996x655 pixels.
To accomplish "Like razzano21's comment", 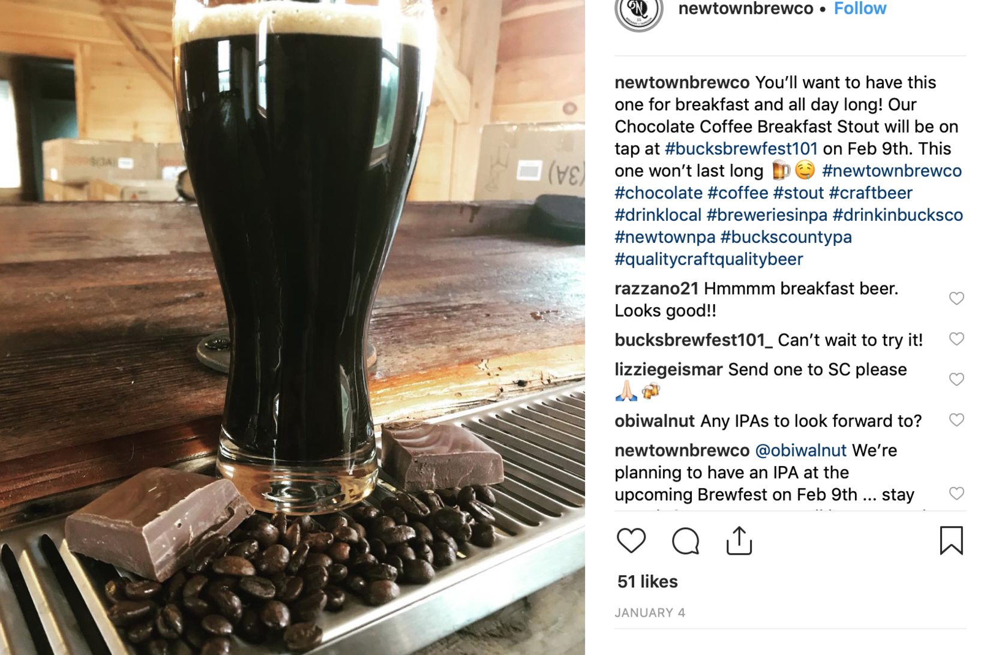I will 956,298.
